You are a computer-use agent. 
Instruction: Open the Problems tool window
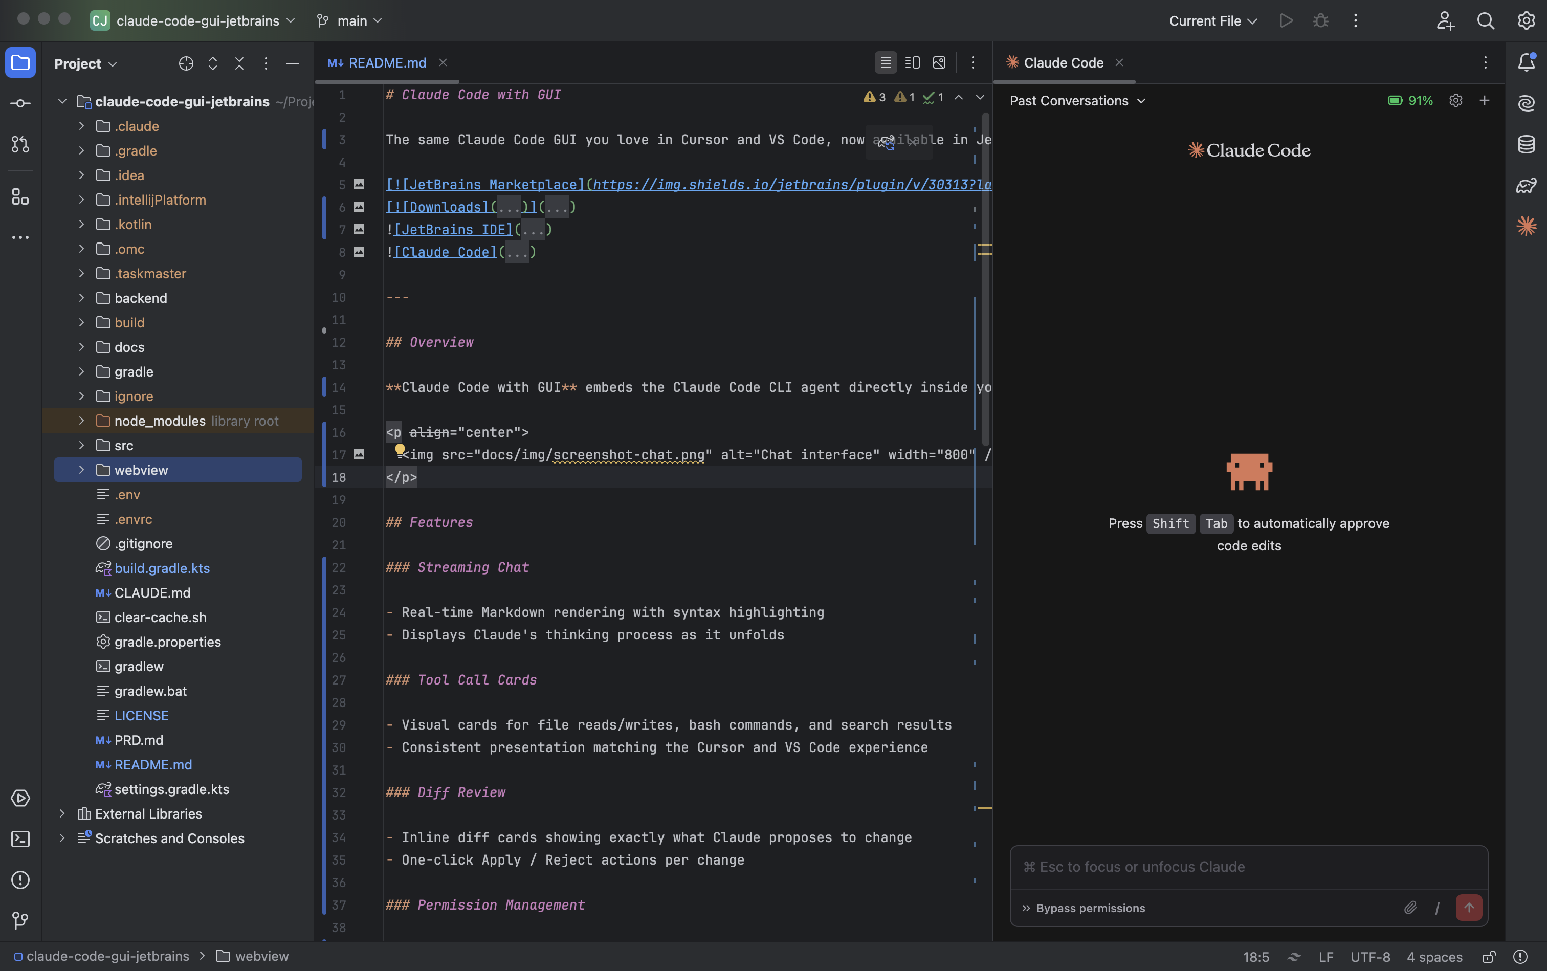coord(20,880)
